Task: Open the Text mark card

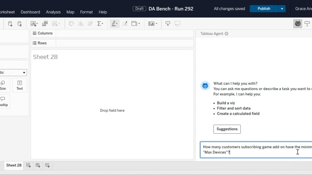Action: click(19, 86)
